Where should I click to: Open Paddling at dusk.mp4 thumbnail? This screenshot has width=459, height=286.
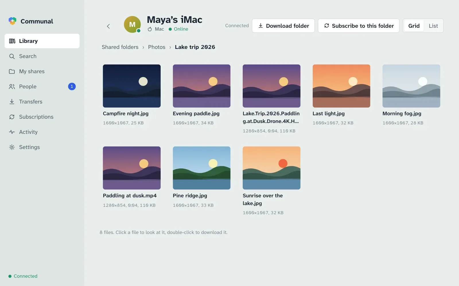[x=132, y=168]
